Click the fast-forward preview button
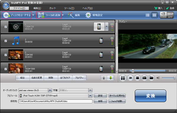Viewport: 177px width, 113px height. point(130,78)
